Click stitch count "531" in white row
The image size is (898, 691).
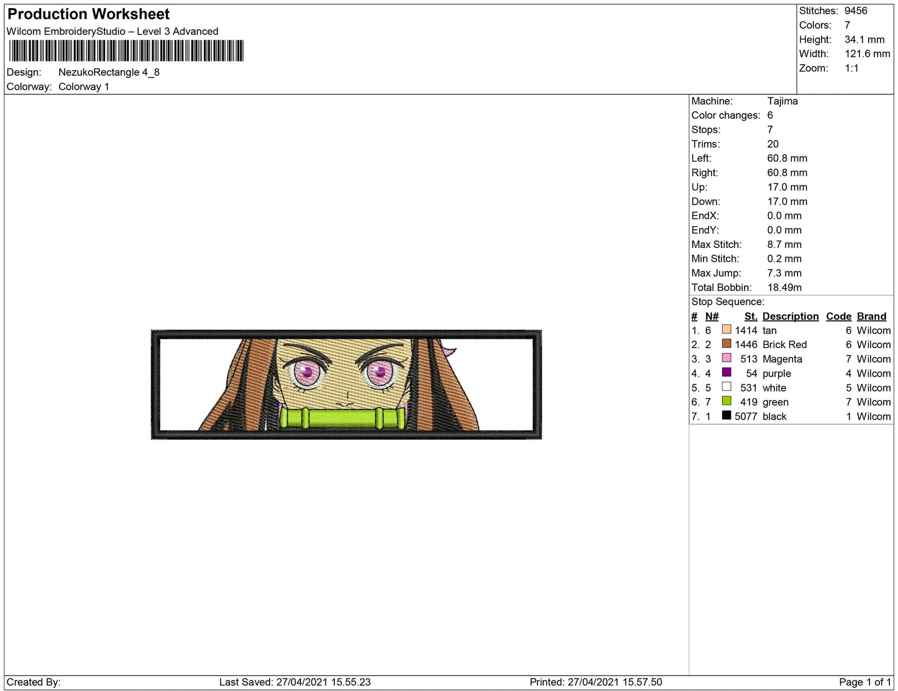point(749,388)
